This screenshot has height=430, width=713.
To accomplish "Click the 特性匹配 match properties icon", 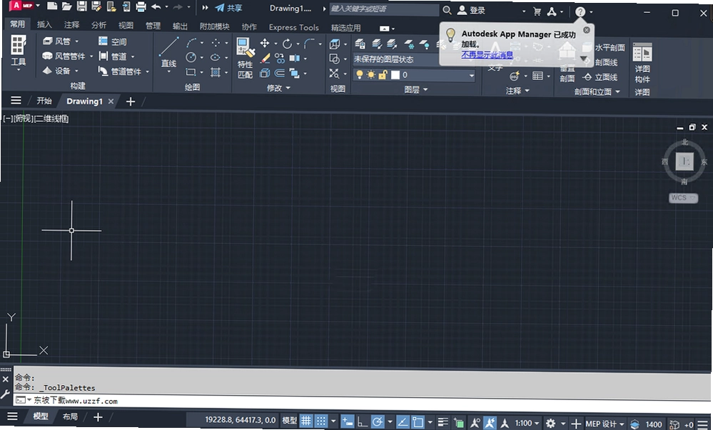I will click(x=245, y=58).
